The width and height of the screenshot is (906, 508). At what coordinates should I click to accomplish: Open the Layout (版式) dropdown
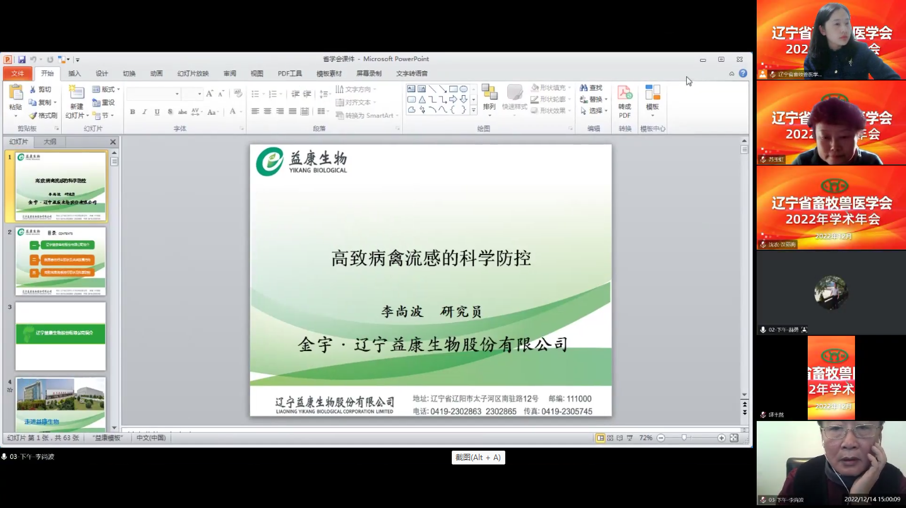[x=106, y=89]
